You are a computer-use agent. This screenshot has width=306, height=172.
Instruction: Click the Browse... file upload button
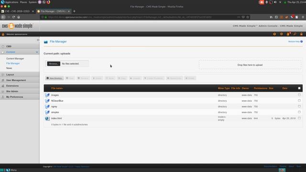point(54,64)
